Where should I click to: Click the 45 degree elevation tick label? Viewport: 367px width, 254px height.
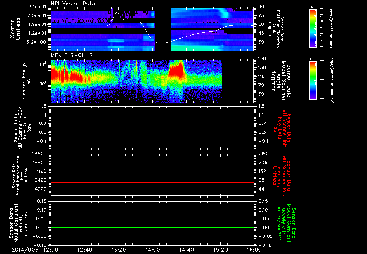[x=261, y=33]
